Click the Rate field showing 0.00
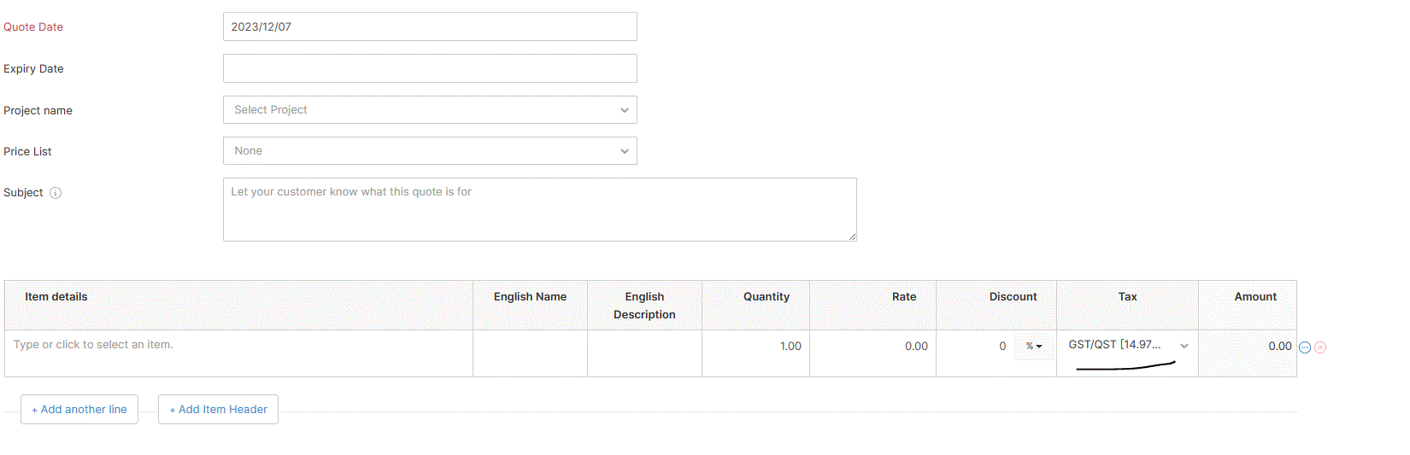 coord(872,347)
